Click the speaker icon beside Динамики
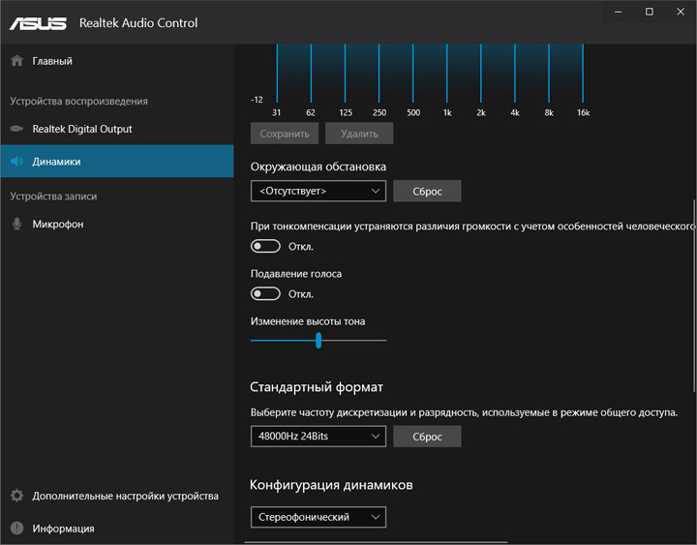Image resolution: width=697 pixels, height=545 pixels. 16,161
